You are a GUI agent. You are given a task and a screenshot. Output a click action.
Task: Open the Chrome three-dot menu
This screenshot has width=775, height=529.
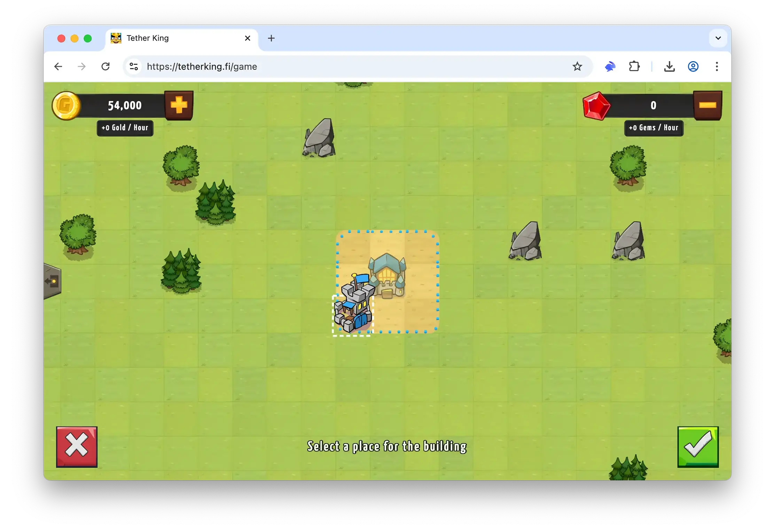[x=717, y=66]
